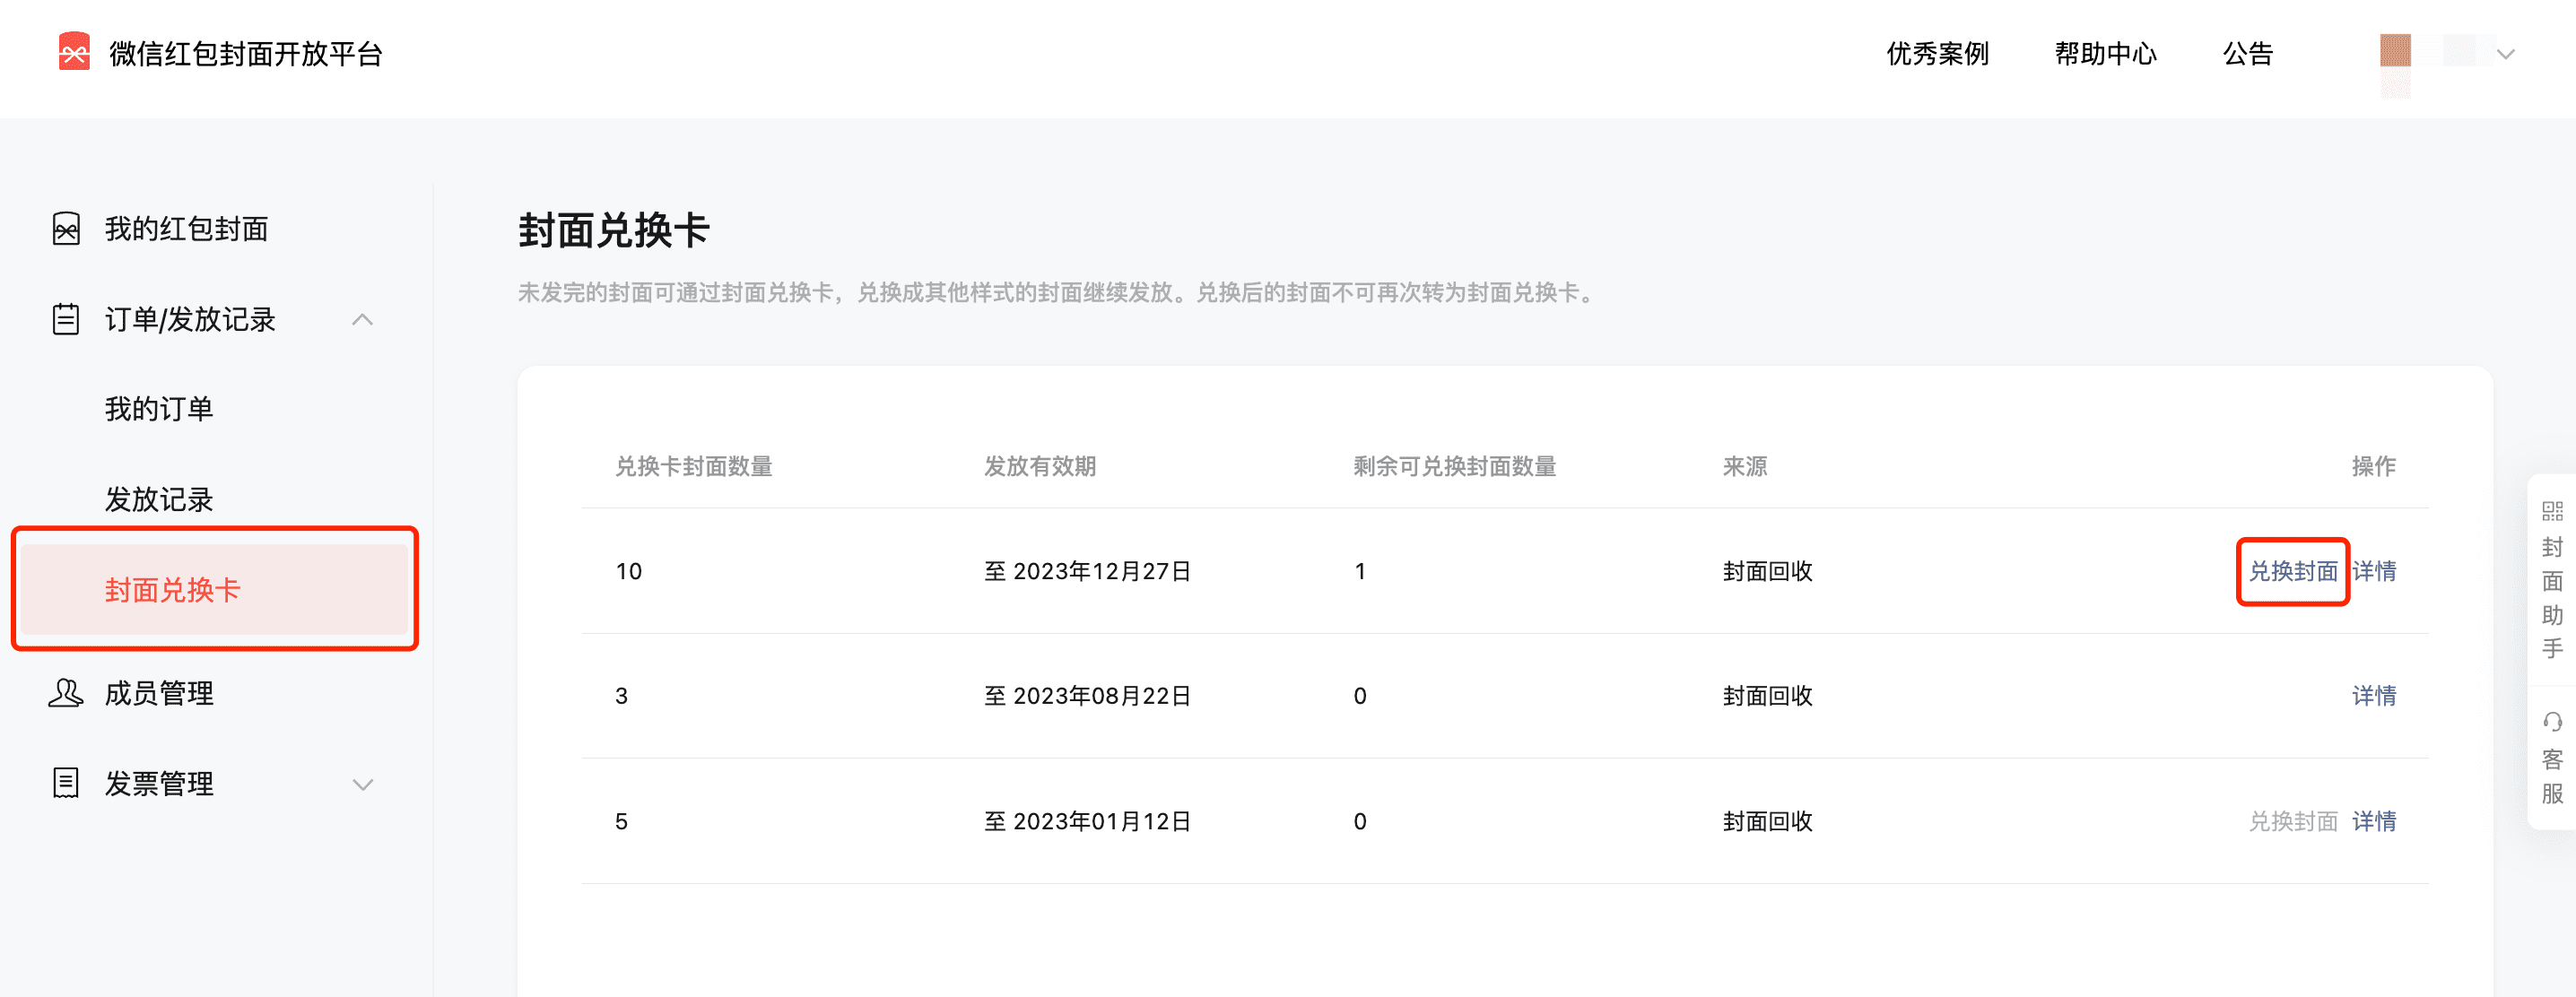
Task: Click the 客服 headset icon
Action: tap(2552, 722)
